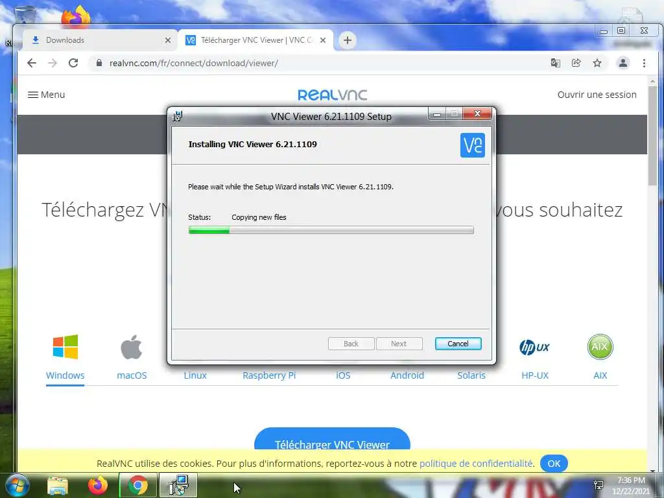Image resolution: width=664 pixels, height=498 pixels.
Task: Minimize the VNC Viewer Setup dialog
Action: pyautogui.click(x=437, y=114)
